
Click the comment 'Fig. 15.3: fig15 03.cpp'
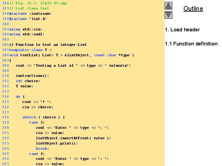(38, 3)
